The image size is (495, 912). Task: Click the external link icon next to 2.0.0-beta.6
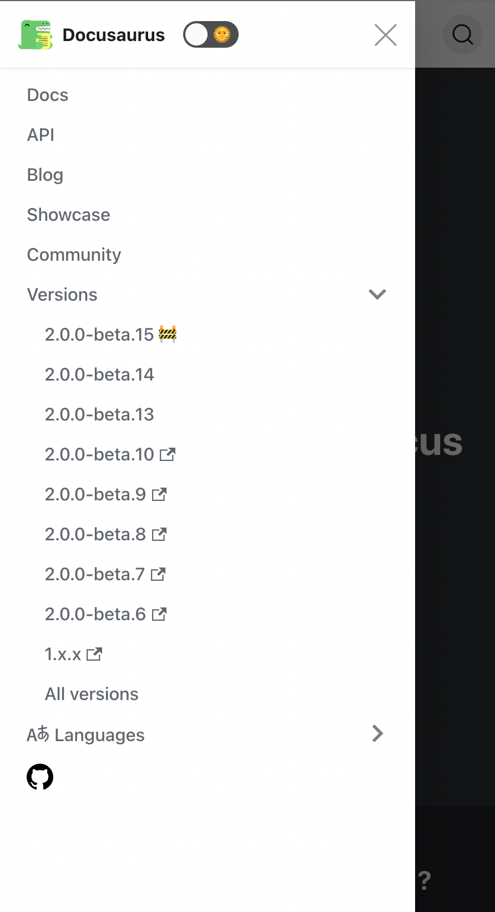[x=160, y=614]
